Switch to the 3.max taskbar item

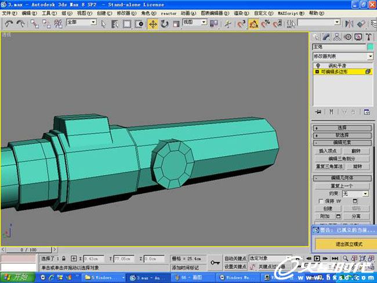148,278
